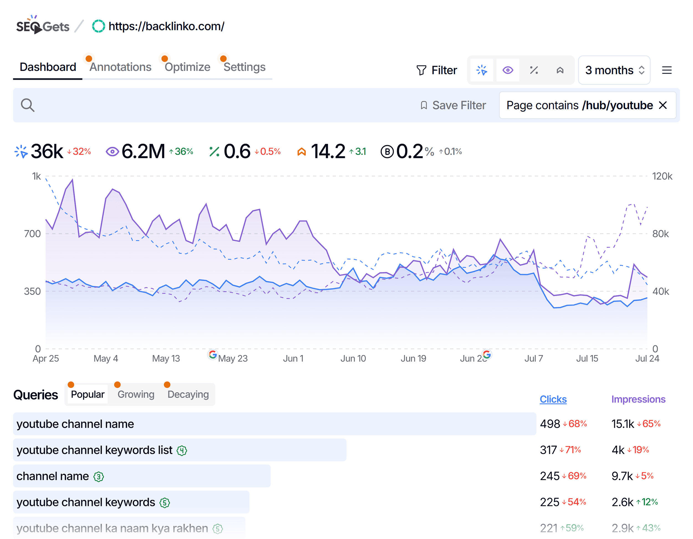693x539 pixels.
Task: Toggle the average position chevron icon
Action: pos(560,70)
